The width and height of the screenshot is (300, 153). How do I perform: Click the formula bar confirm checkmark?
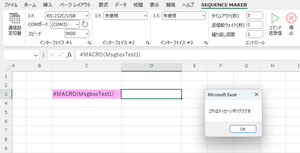coord(60,55)
